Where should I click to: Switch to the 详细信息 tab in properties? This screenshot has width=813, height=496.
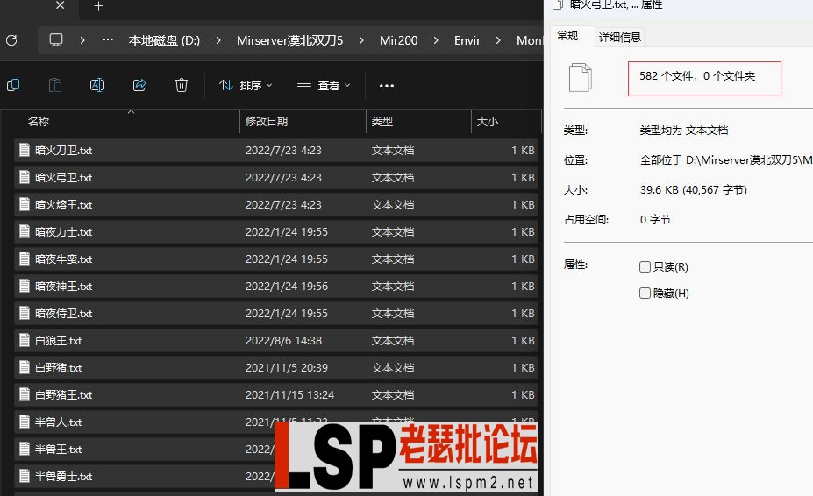point(619,38)
